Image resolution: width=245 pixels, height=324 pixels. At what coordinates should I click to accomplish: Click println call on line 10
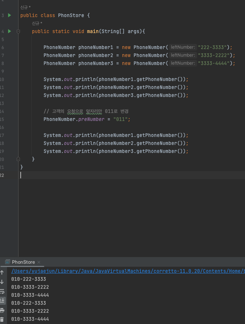86,79
